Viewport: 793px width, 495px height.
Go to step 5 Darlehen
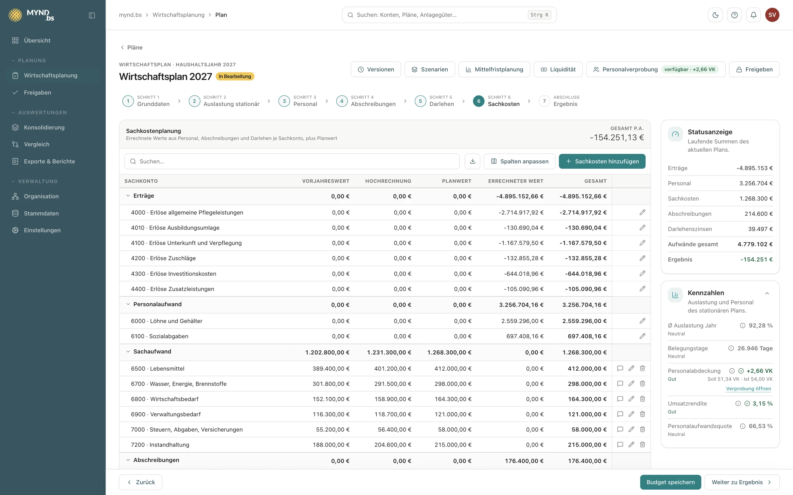pos(435,101)
